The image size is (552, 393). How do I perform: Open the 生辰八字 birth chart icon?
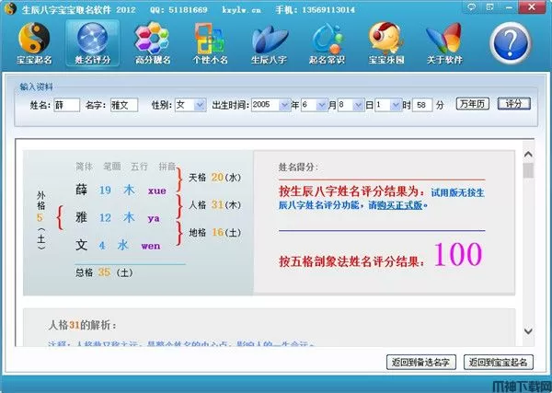tap(270, 43)
